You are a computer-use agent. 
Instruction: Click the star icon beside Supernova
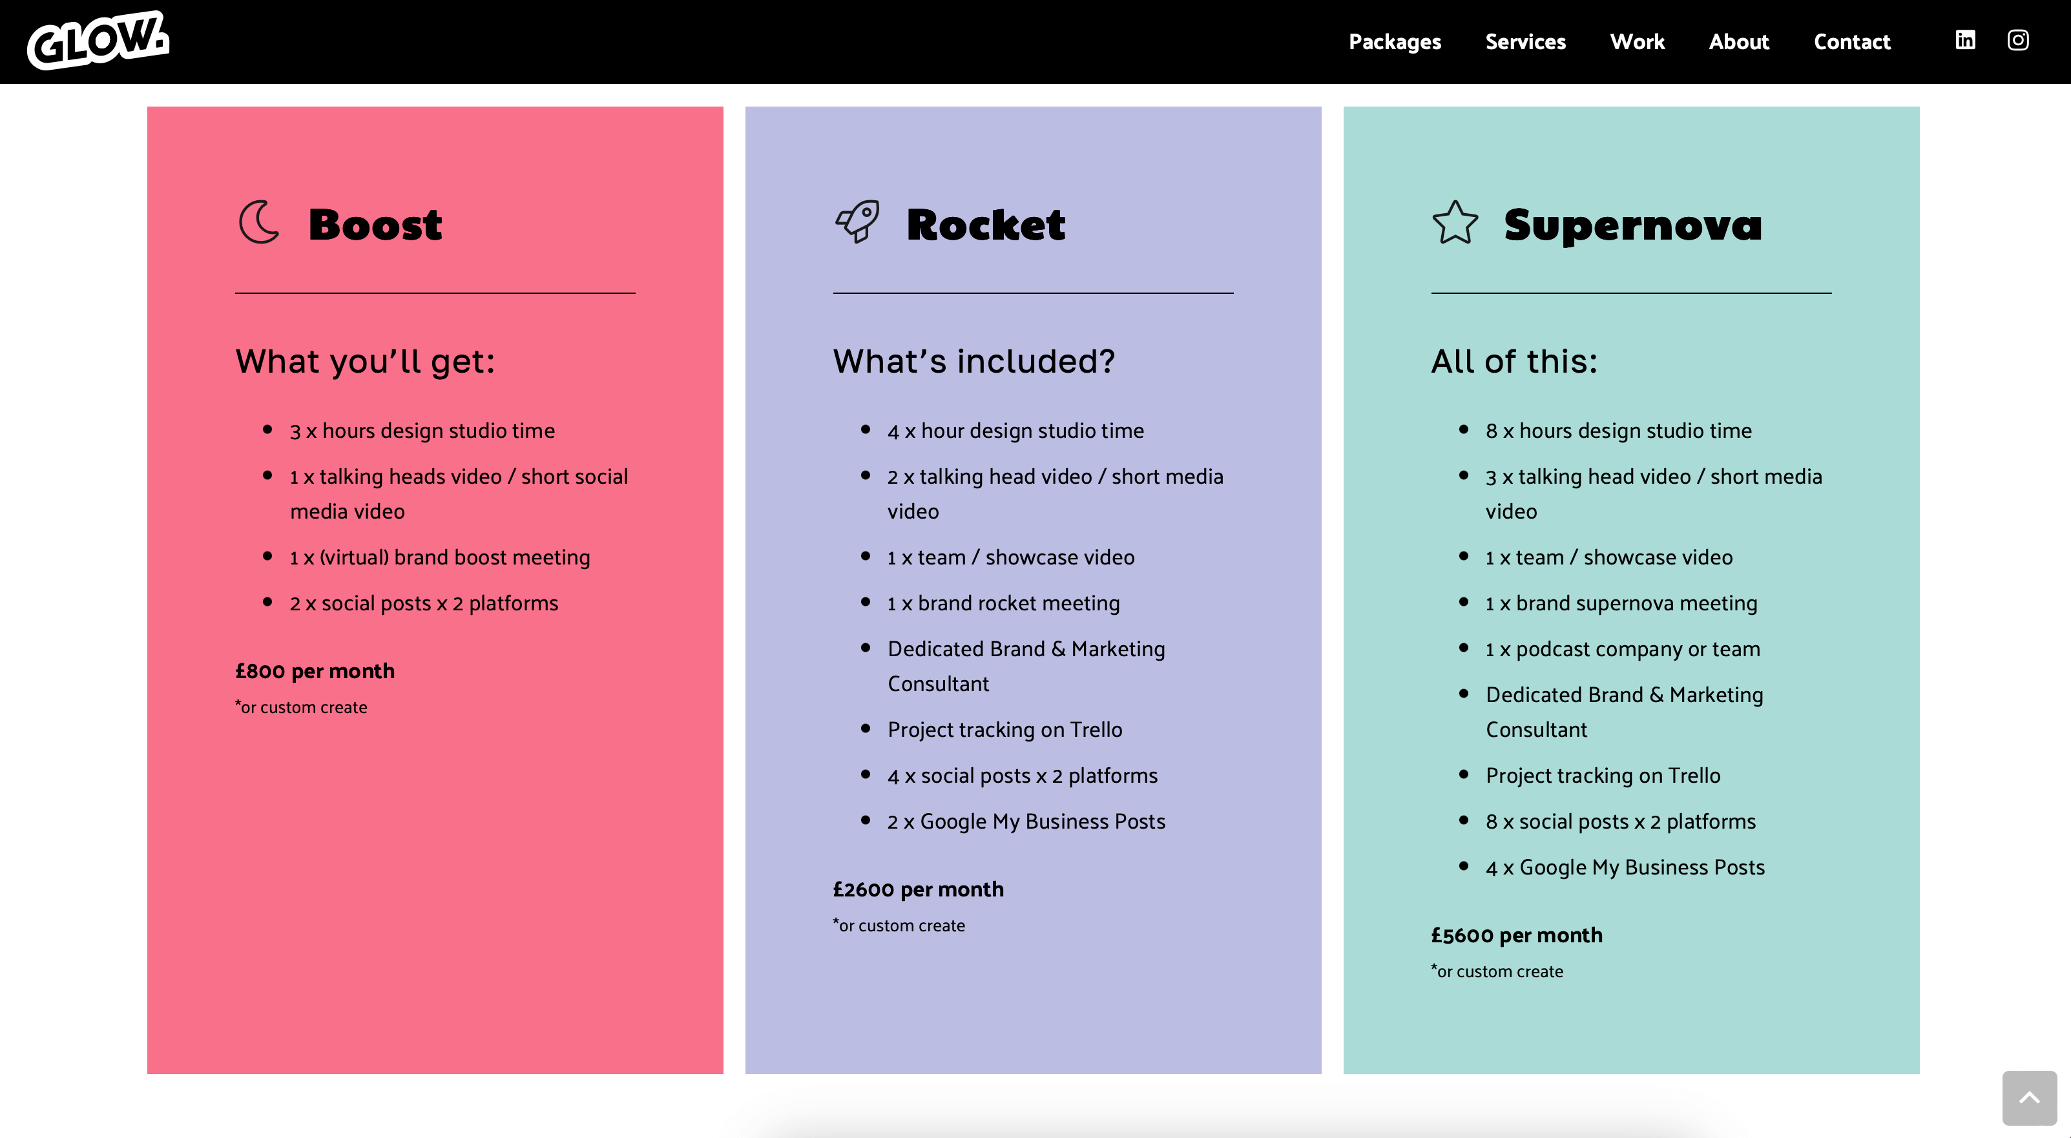1455,222
